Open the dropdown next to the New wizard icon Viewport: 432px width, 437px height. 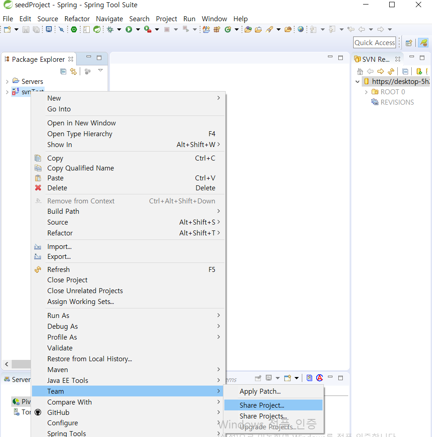16,29
